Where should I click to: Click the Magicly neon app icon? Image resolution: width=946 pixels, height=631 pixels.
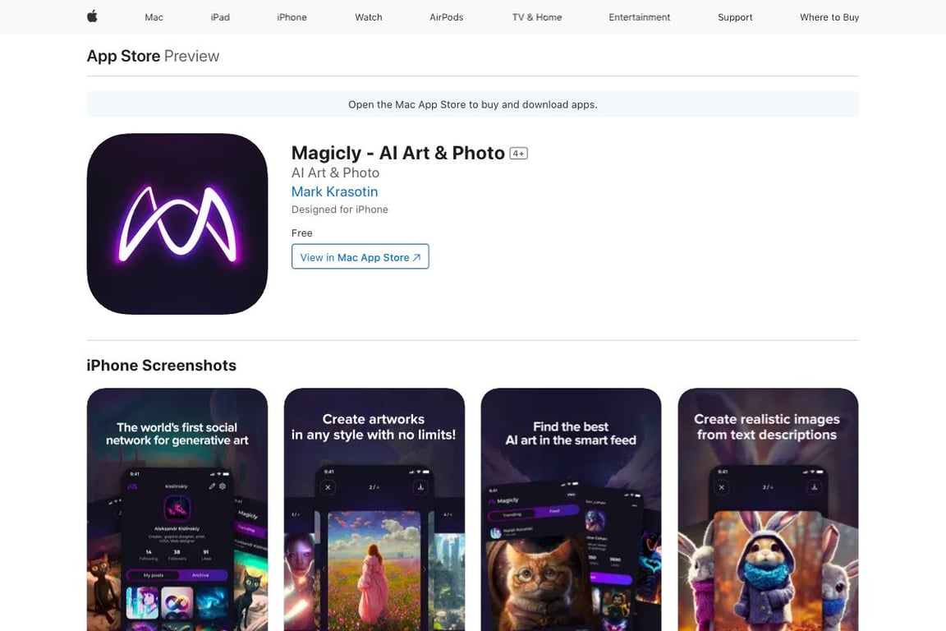[x=177, y=223]
